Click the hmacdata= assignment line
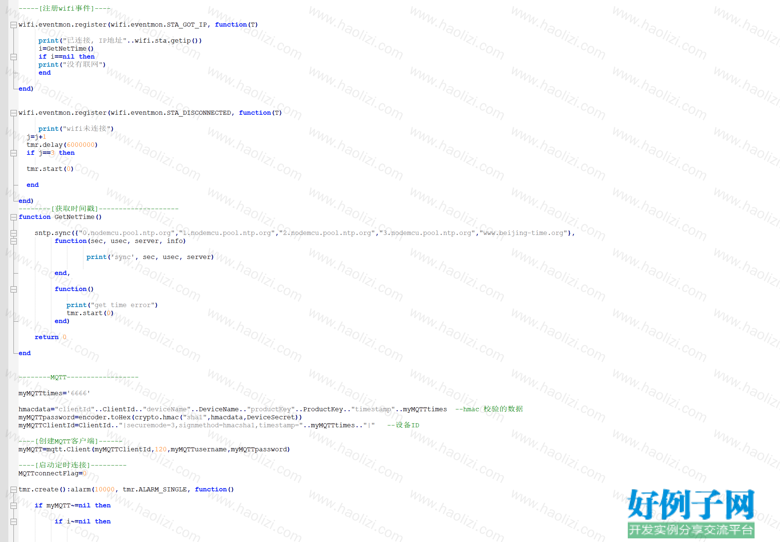This screenshot has width=780, height=542. (x=233, y=409)
